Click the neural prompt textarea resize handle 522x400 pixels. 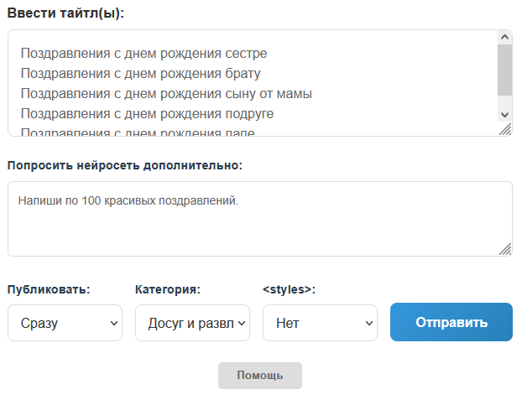coord(504,249)
